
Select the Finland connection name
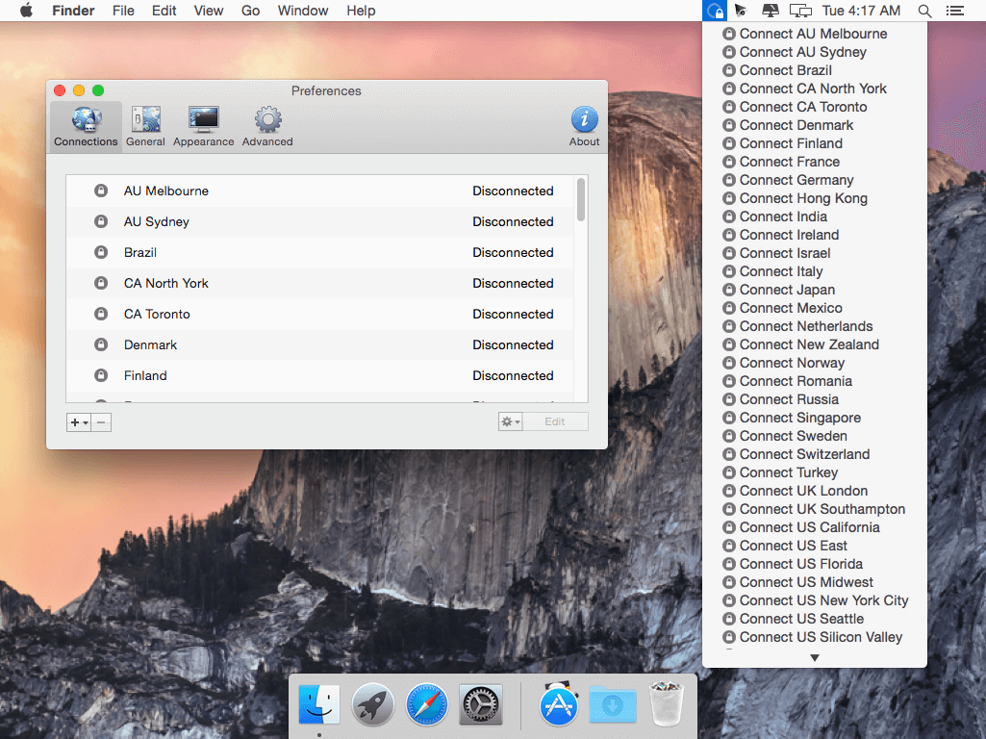(145, 375)
